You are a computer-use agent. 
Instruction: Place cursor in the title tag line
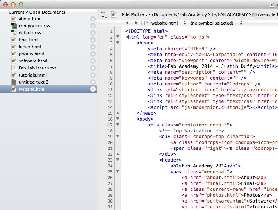[x=212, y=66]
